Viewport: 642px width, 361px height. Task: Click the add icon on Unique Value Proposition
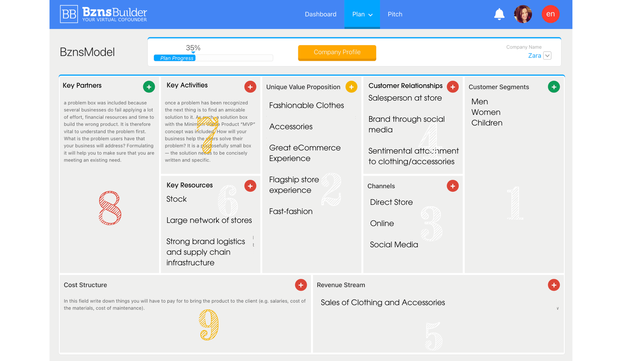coord(351,87)
